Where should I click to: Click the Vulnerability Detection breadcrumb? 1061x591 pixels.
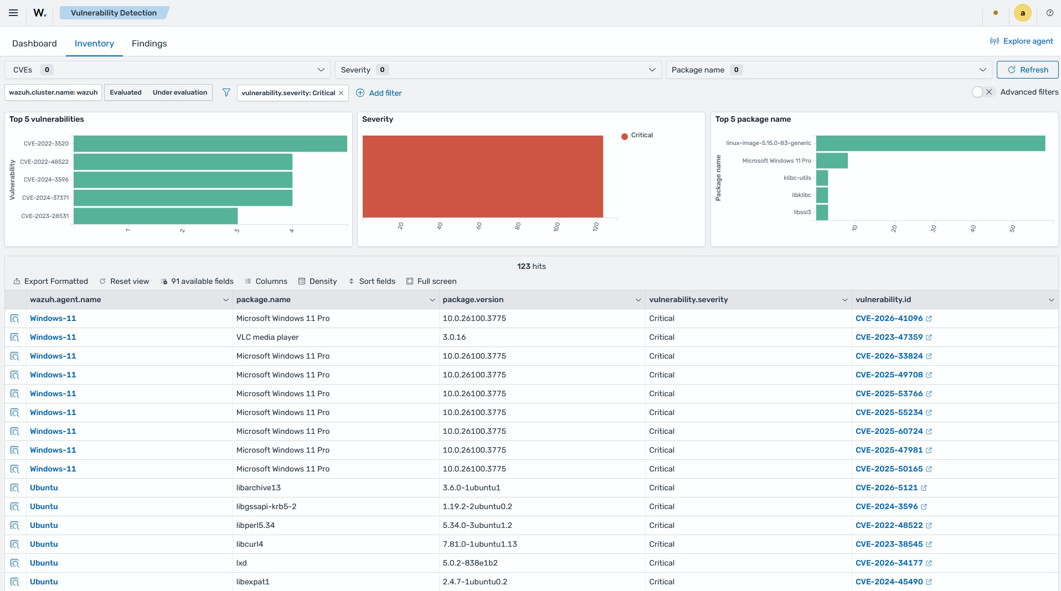click(x=114, y=13)
